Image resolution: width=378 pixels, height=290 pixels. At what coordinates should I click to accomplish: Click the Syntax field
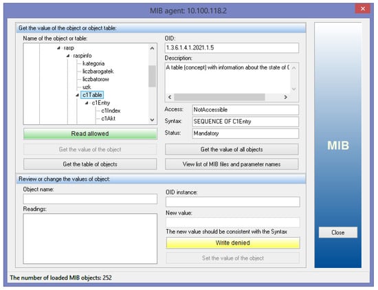(245, 122)
